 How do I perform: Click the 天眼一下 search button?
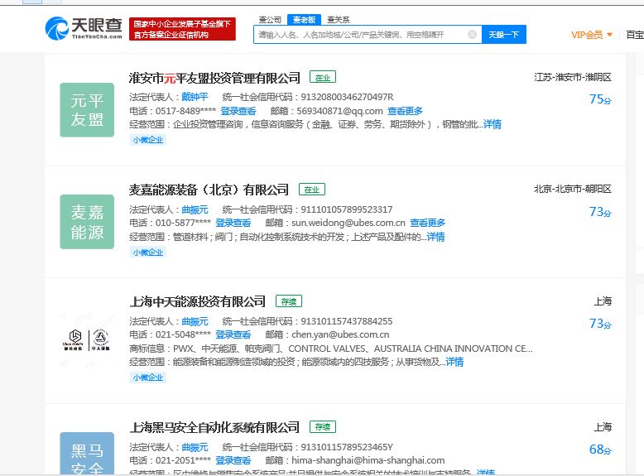click(504, 35)
